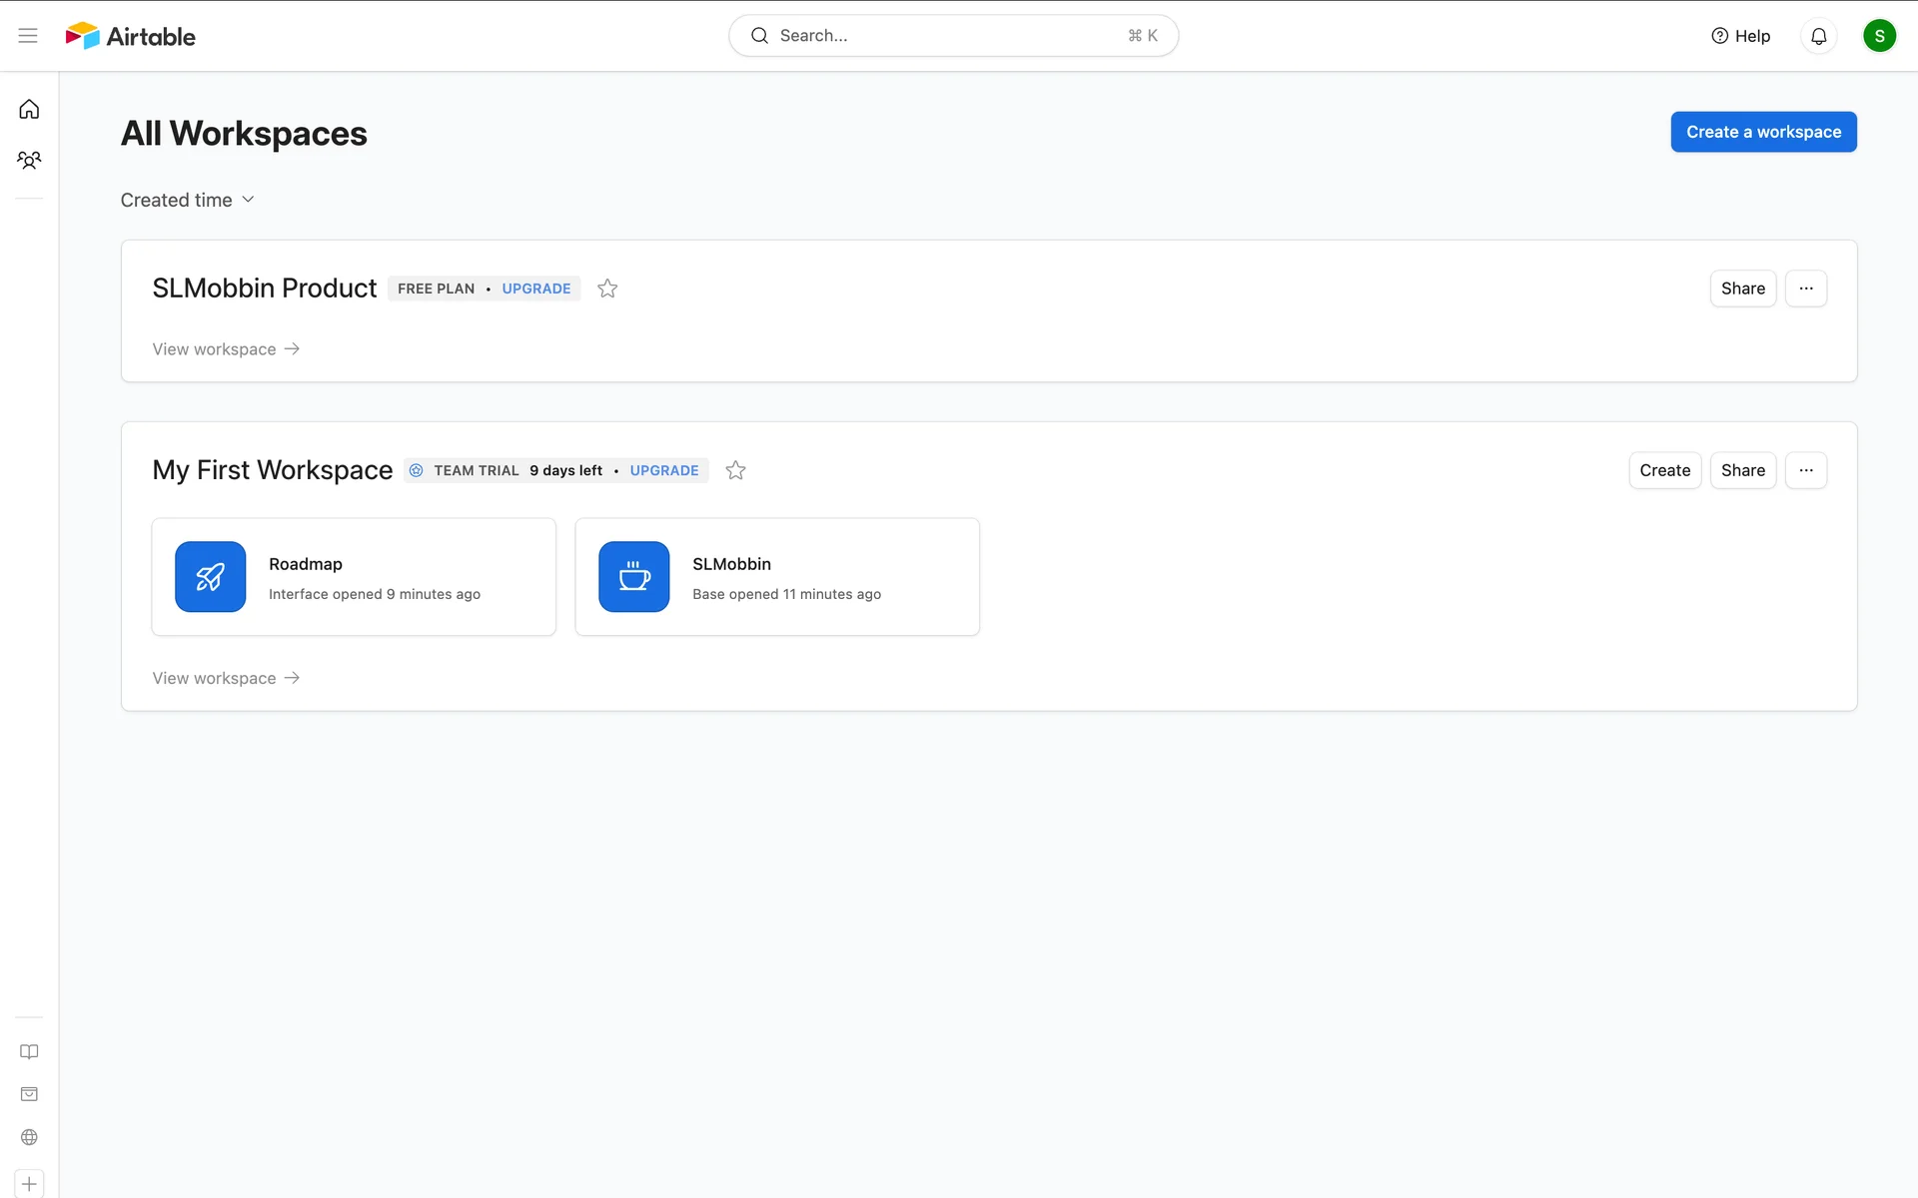The image size is (1918, 1198).
Task: Open Shared with me people icon
Action: click(29, 160)
